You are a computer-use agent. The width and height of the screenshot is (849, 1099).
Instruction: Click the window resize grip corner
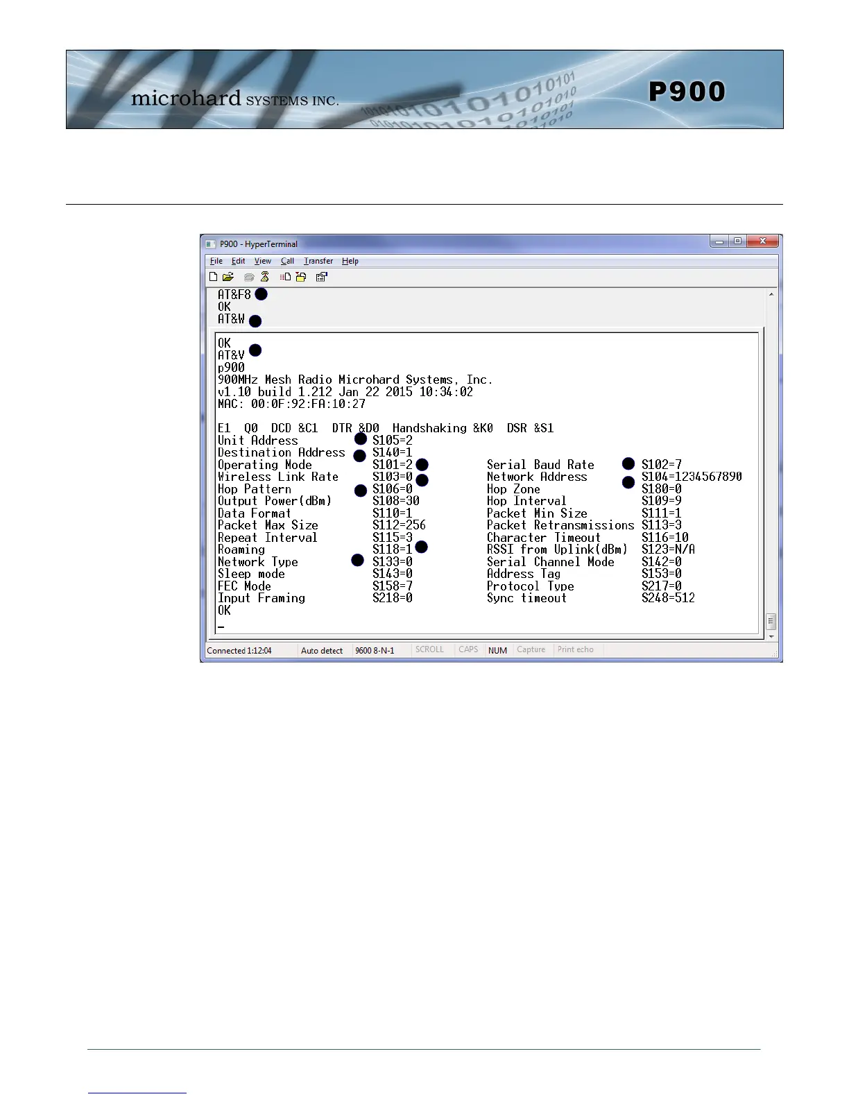click(775, 653)
